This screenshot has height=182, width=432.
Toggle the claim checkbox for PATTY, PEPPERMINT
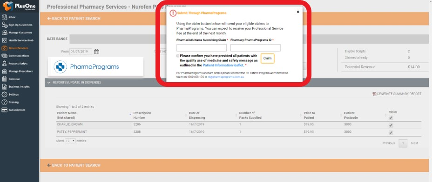click(x=391, y=133)
